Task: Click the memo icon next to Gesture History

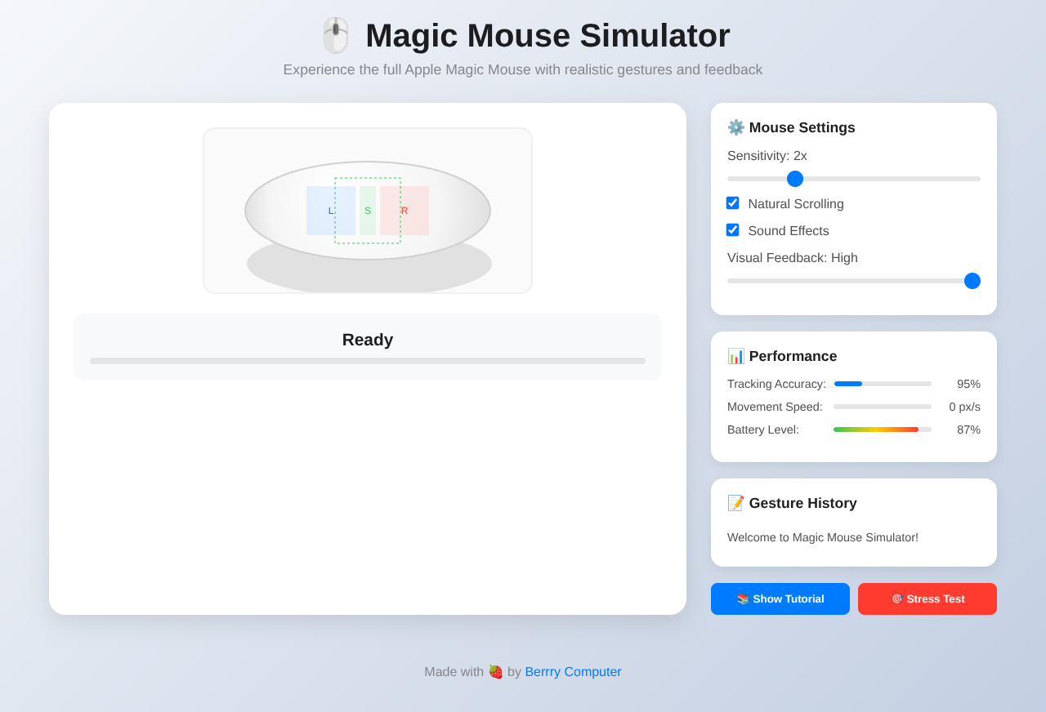Action: click(735, 503)
